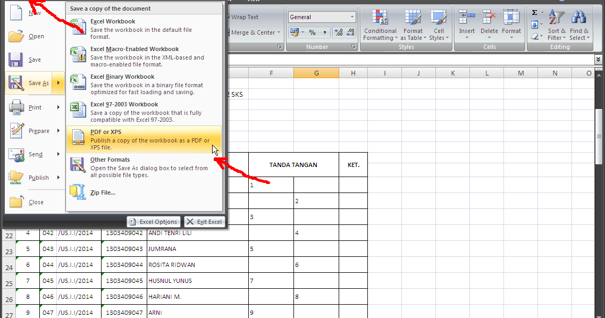Click the Fill down icon
The image size is (605, 318).
pos(534,25)
